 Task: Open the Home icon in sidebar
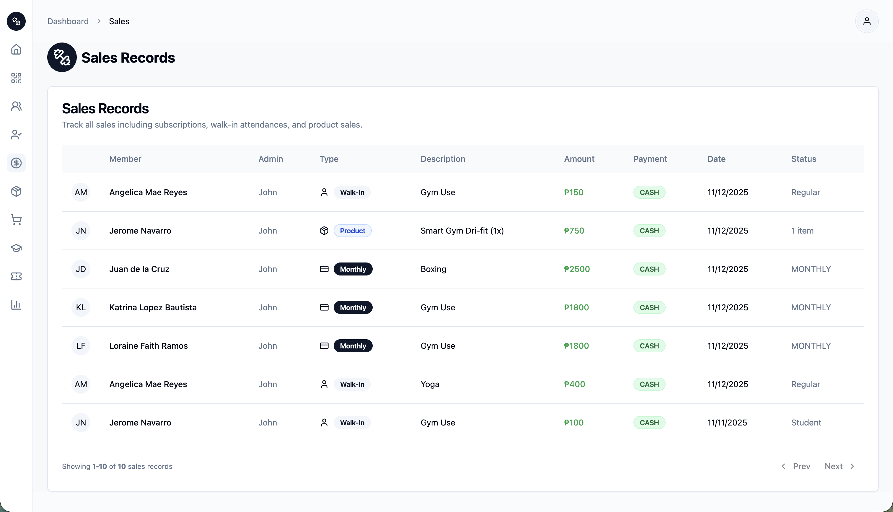click(16, 50)
